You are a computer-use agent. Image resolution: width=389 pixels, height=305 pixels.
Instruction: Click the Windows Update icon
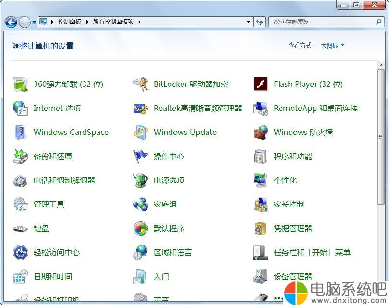point(141,132)
